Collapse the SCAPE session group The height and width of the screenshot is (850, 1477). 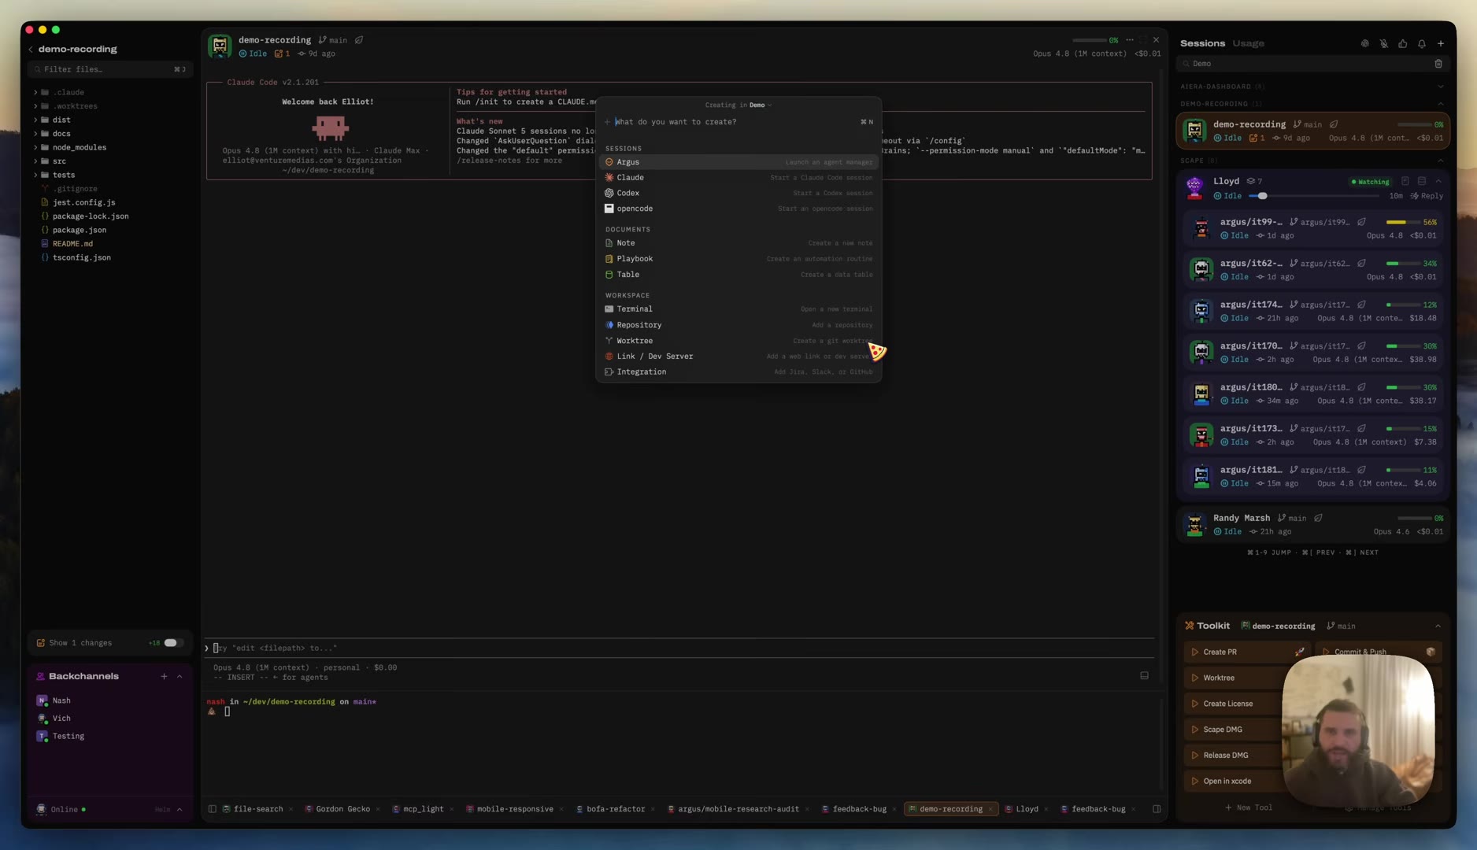tap(1440, 161)
